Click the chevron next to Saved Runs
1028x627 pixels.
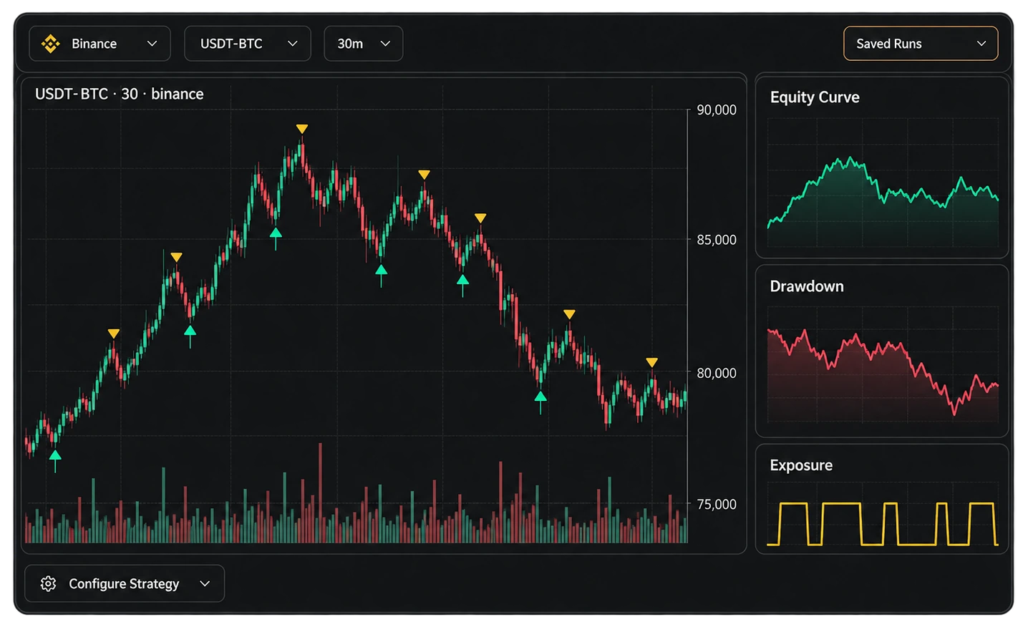point(981,44)
